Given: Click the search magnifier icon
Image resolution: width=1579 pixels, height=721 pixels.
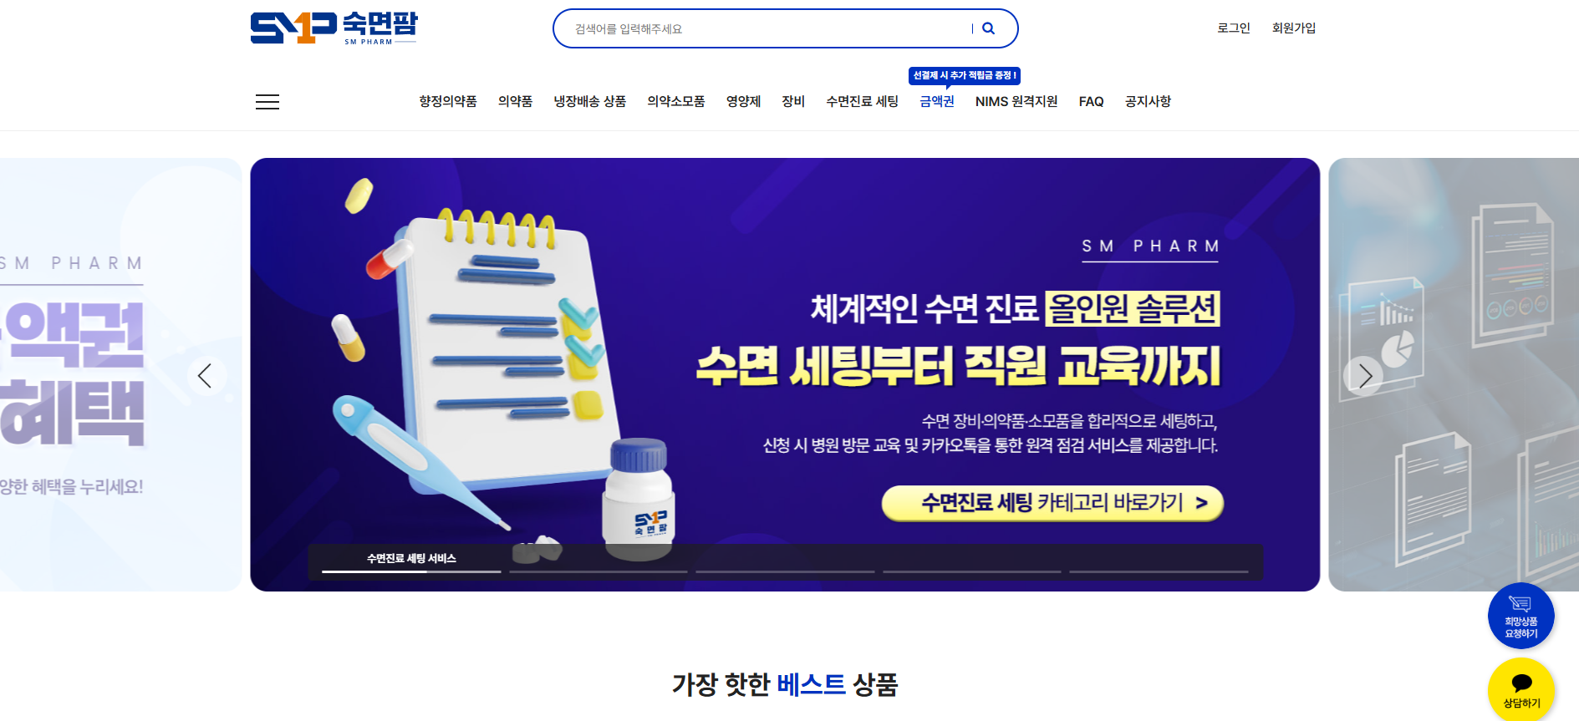Looking at the screenshot, I should click(x=988, y=28).
